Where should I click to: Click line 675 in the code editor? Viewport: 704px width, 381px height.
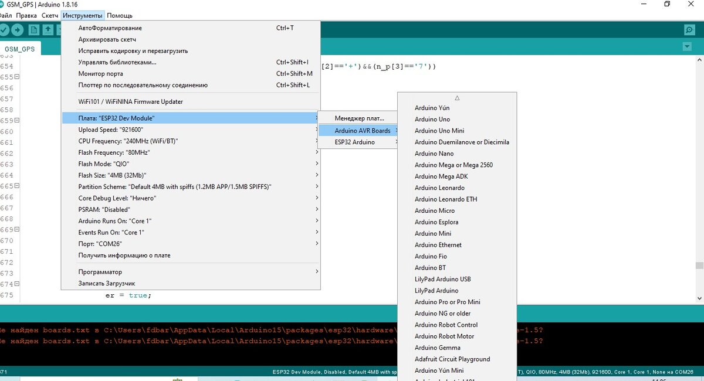176,295
